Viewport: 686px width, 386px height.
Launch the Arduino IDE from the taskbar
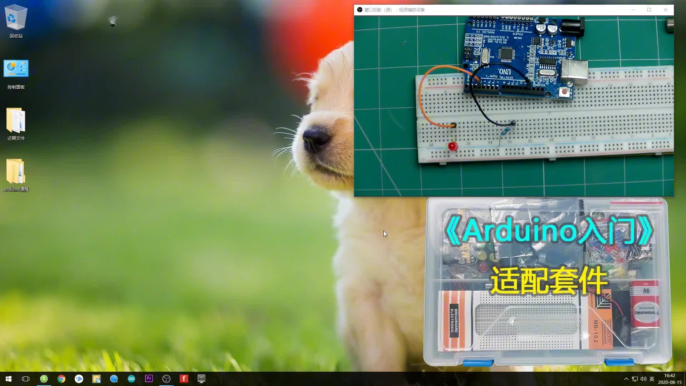coord(131,379)
